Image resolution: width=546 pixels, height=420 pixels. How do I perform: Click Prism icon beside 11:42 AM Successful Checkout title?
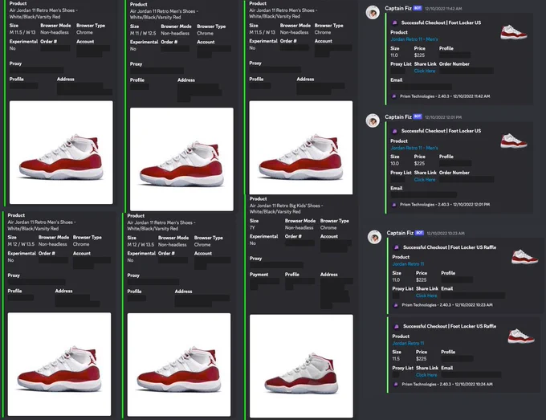394,22
